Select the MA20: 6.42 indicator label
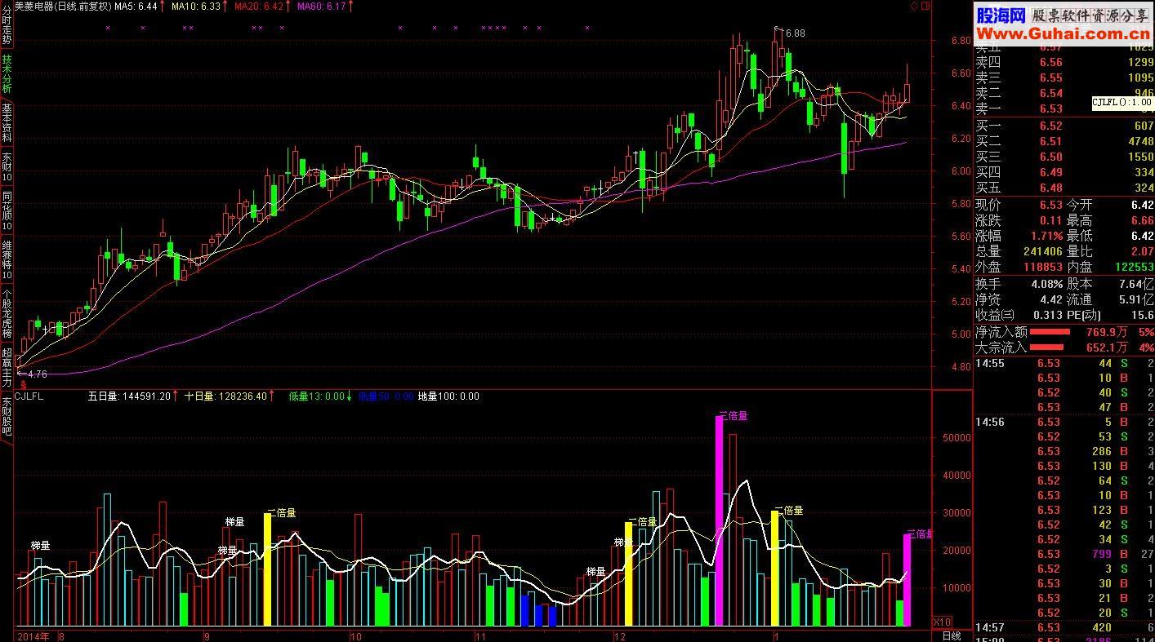Image resolution: width=1155 pixels, height=642 pixels. 259,6
